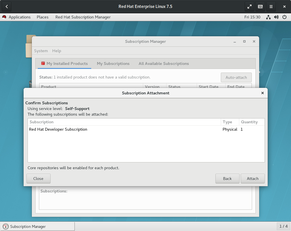The width and height of the screenshot is (291, 231).
Task: Click the back arrow in viewer toolbar
Action: point(7,7)
